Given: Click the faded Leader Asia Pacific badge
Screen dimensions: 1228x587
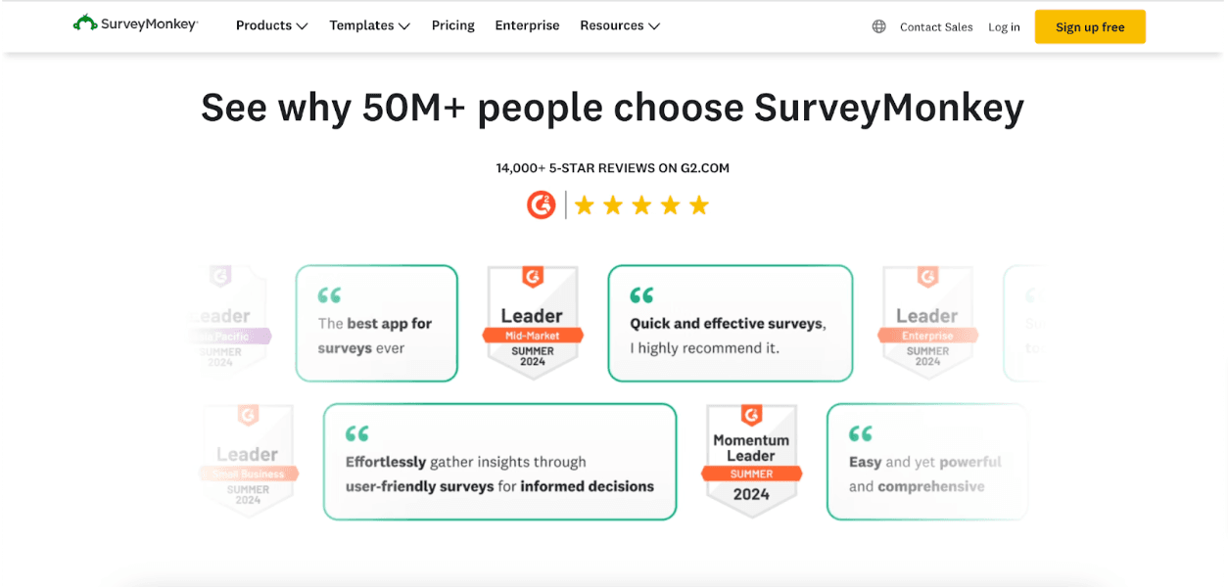Looking at the screenshot, I should [225, 323].
